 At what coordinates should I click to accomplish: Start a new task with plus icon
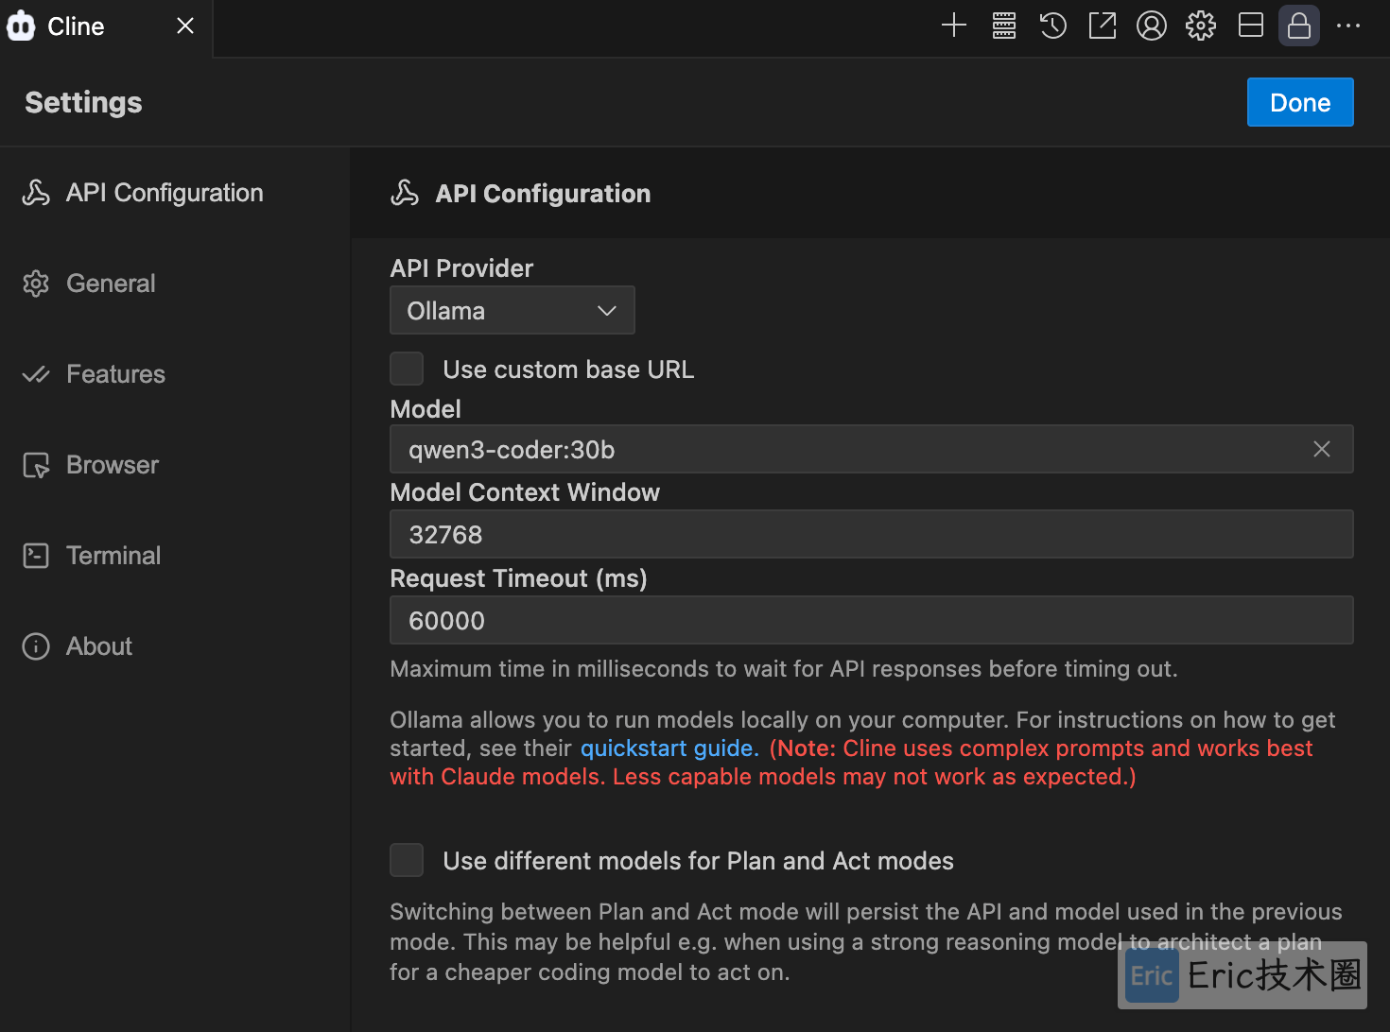[x=954, y=26]
